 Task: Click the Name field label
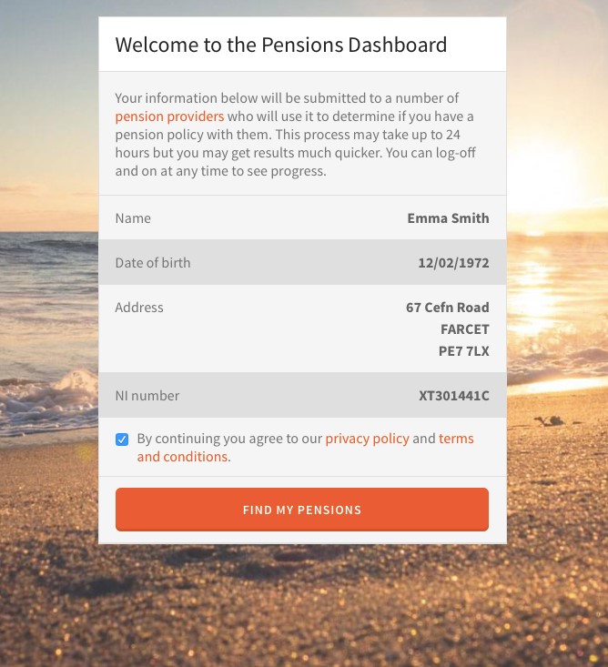133,218
